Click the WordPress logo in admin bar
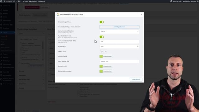Image resolution: width=199 pixels, height=112 pixels. point(1,1)
